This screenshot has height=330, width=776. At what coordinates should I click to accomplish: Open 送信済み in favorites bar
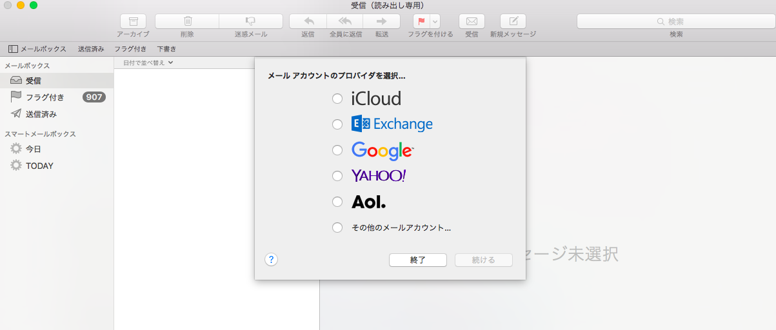point(91,49)
